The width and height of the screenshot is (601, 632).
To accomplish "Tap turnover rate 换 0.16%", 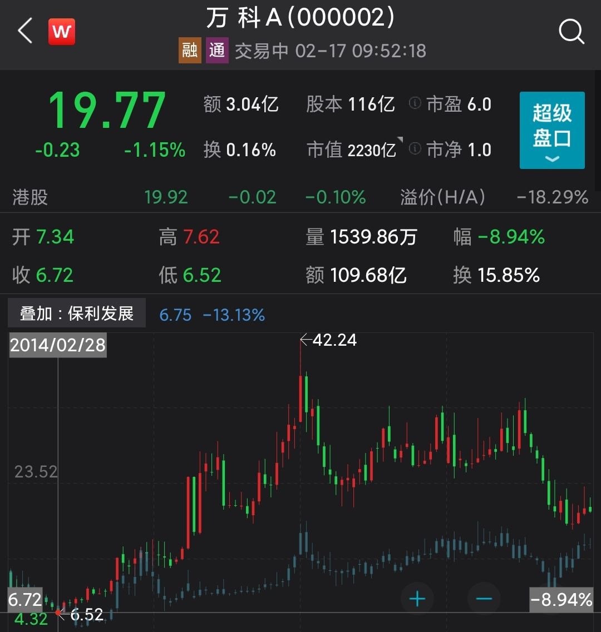I will (240, 150).
